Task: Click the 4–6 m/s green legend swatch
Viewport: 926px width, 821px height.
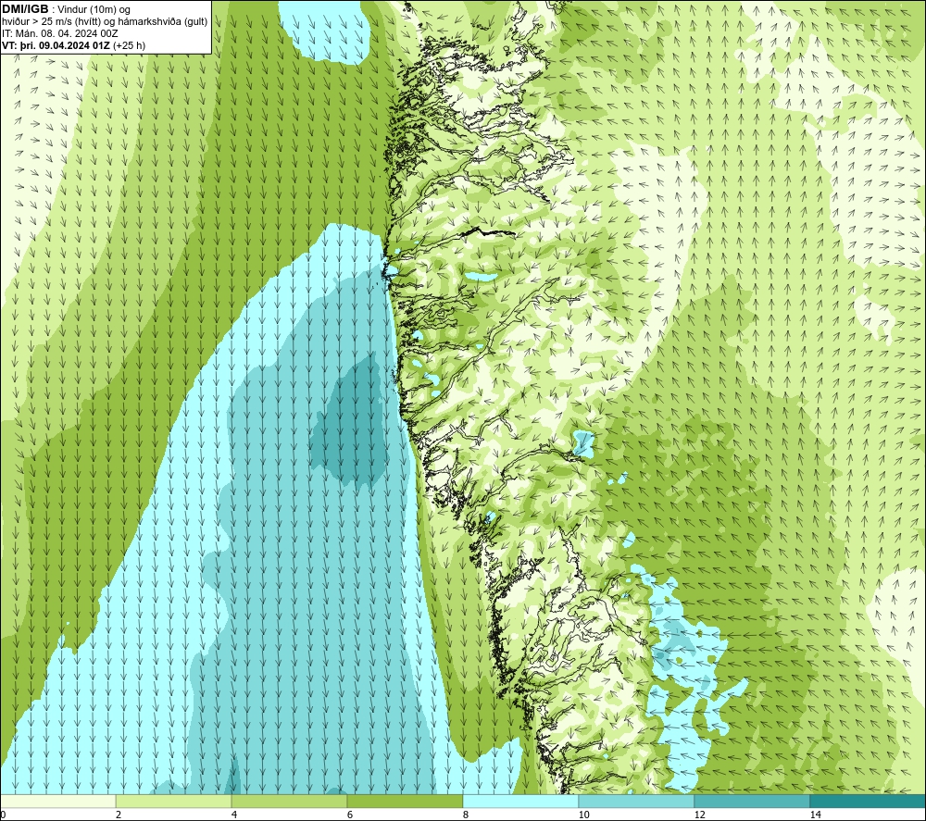Action: (x=289, y=801)
